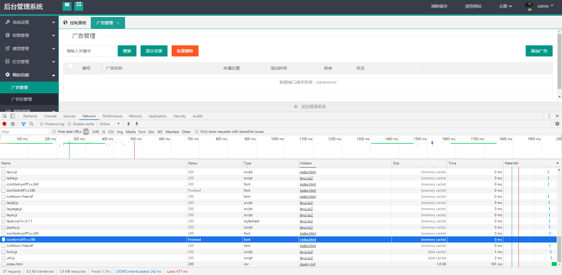Viewport: 562px width, 275px height.
Task: Click 清除缓存 in the header
Action: click(439, 6)
